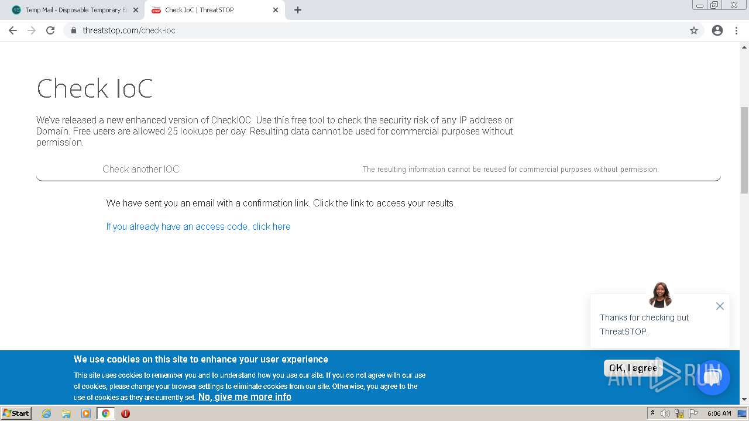Go back to the previous page
The image size is (749, 421).
click(x=13, y=30)
